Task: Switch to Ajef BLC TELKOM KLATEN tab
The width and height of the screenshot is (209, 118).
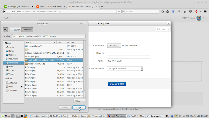Action: click(x=51, y=7)
